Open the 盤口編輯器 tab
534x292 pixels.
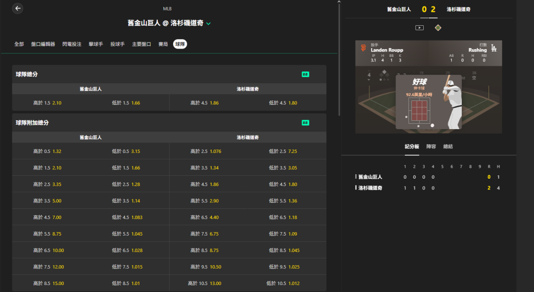[43, 44]
